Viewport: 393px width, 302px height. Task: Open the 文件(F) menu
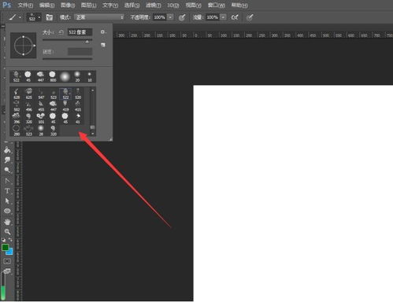25,6
